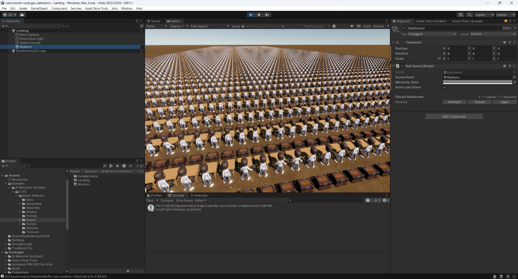Click the Reimport button for Workers
518x279 pixels.
pyautogui.click(x=455, y=102)
